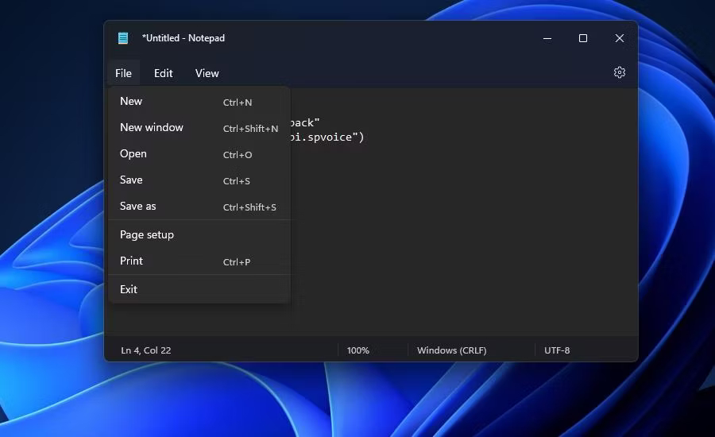Screen dimensions: 715x437
Task: Click the *Untitled - Notepad title text
Action: (184, 38)
